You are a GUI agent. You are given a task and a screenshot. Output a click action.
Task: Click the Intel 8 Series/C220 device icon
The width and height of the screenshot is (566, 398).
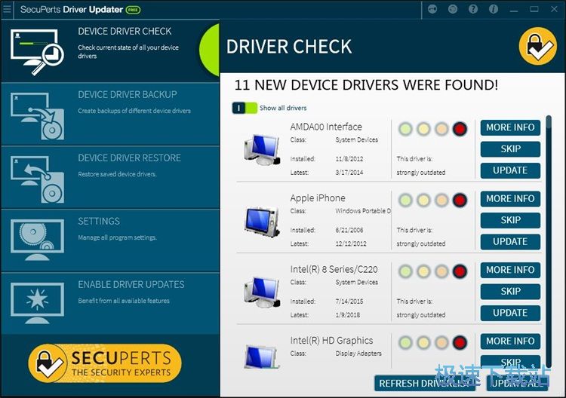261,291
